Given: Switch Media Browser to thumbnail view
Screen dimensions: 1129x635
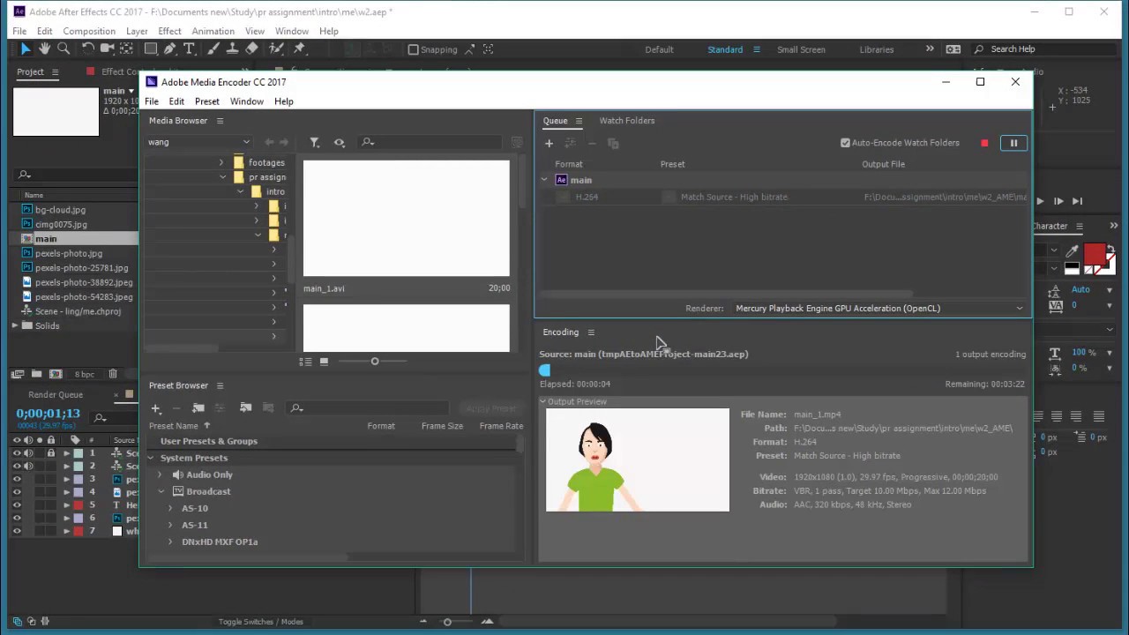Looking at the screenshot, I should (324, 362).
